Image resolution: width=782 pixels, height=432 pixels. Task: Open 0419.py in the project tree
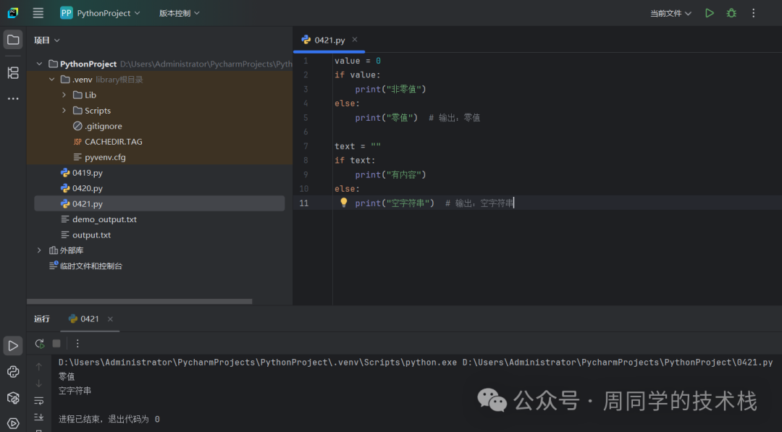87,173
